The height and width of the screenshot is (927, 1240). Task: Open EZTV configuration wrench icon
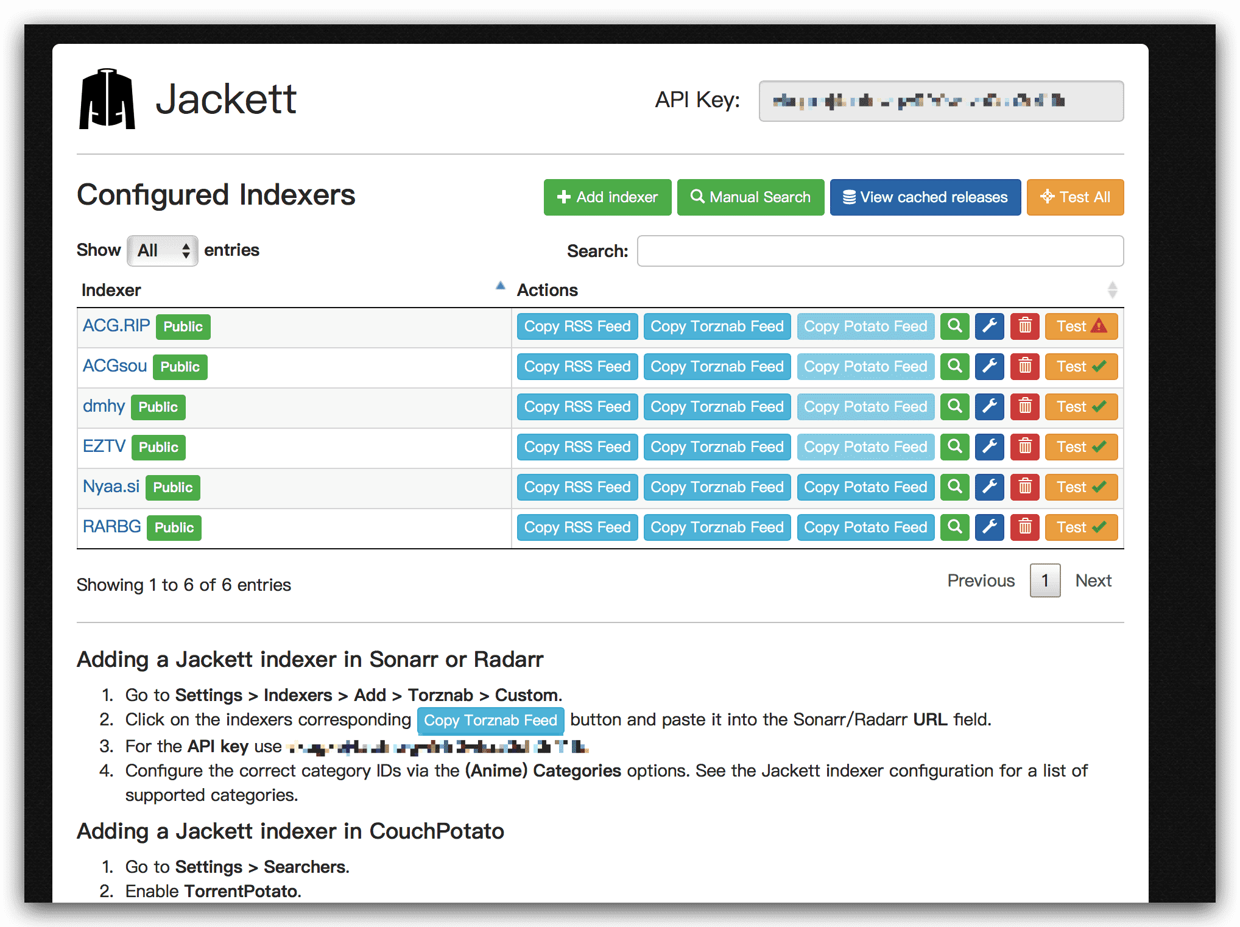pos(989,447)
